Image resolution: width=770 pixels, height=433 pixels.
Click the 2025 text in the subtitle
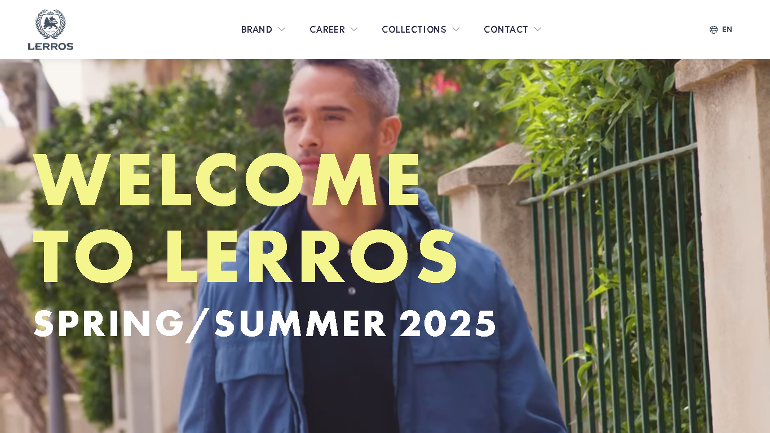(448, 324)
